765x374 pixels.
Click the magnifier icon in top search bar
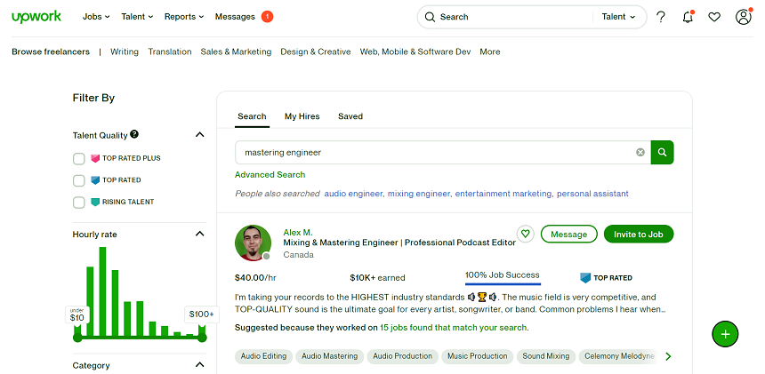click(430, 17)
